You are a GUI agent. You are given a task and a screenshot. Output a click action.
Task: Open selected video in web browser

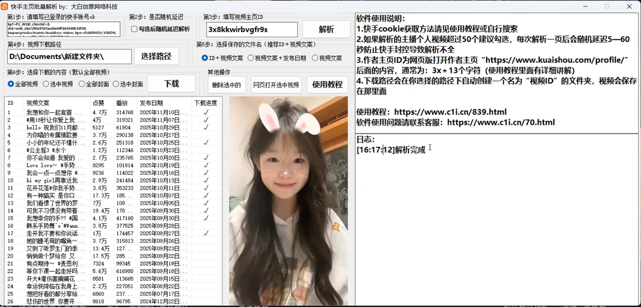click(276, 85)
